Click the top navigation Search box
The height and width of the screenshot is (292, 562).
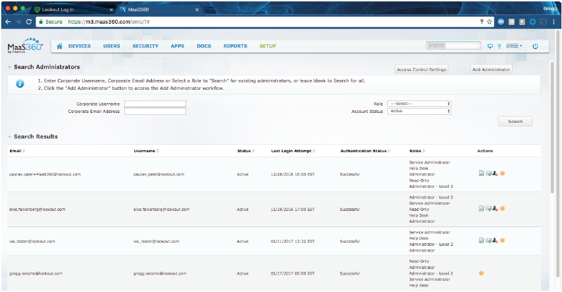[x=453, y=46]
